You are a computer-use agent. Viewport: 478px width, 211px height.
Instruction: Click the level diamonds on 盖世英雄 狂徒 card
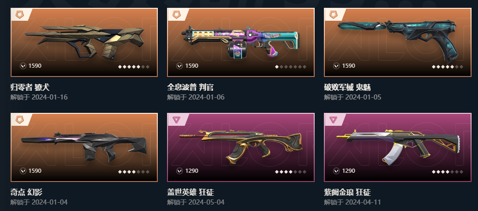291,172
